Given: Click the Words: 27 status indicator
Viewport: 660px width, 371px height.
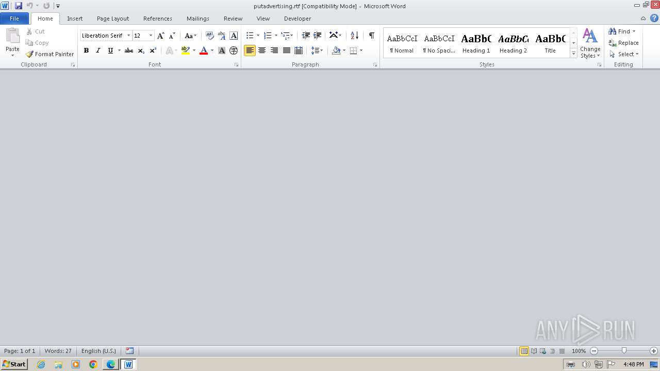Looking at the screenshot, I should pos(58,351).
